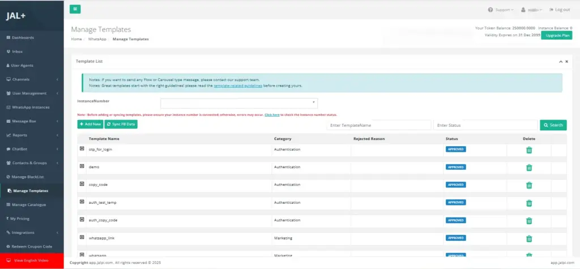Click APPROVED badge for otp_for_login
The height and width of the screenshot is (269, 580).
point(456,150)
